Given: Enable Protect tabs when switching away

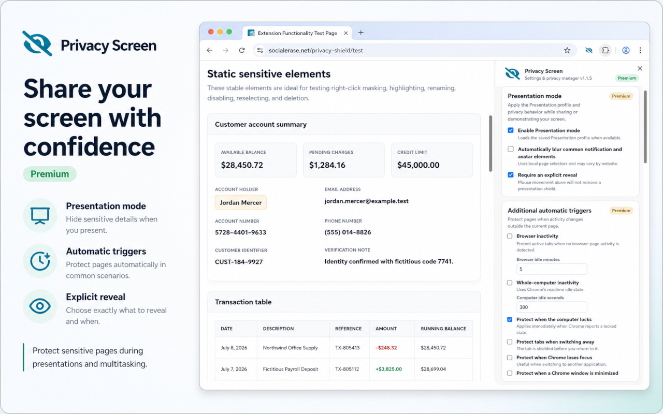Looking at the screenshot, I should [x=510, y=342].
